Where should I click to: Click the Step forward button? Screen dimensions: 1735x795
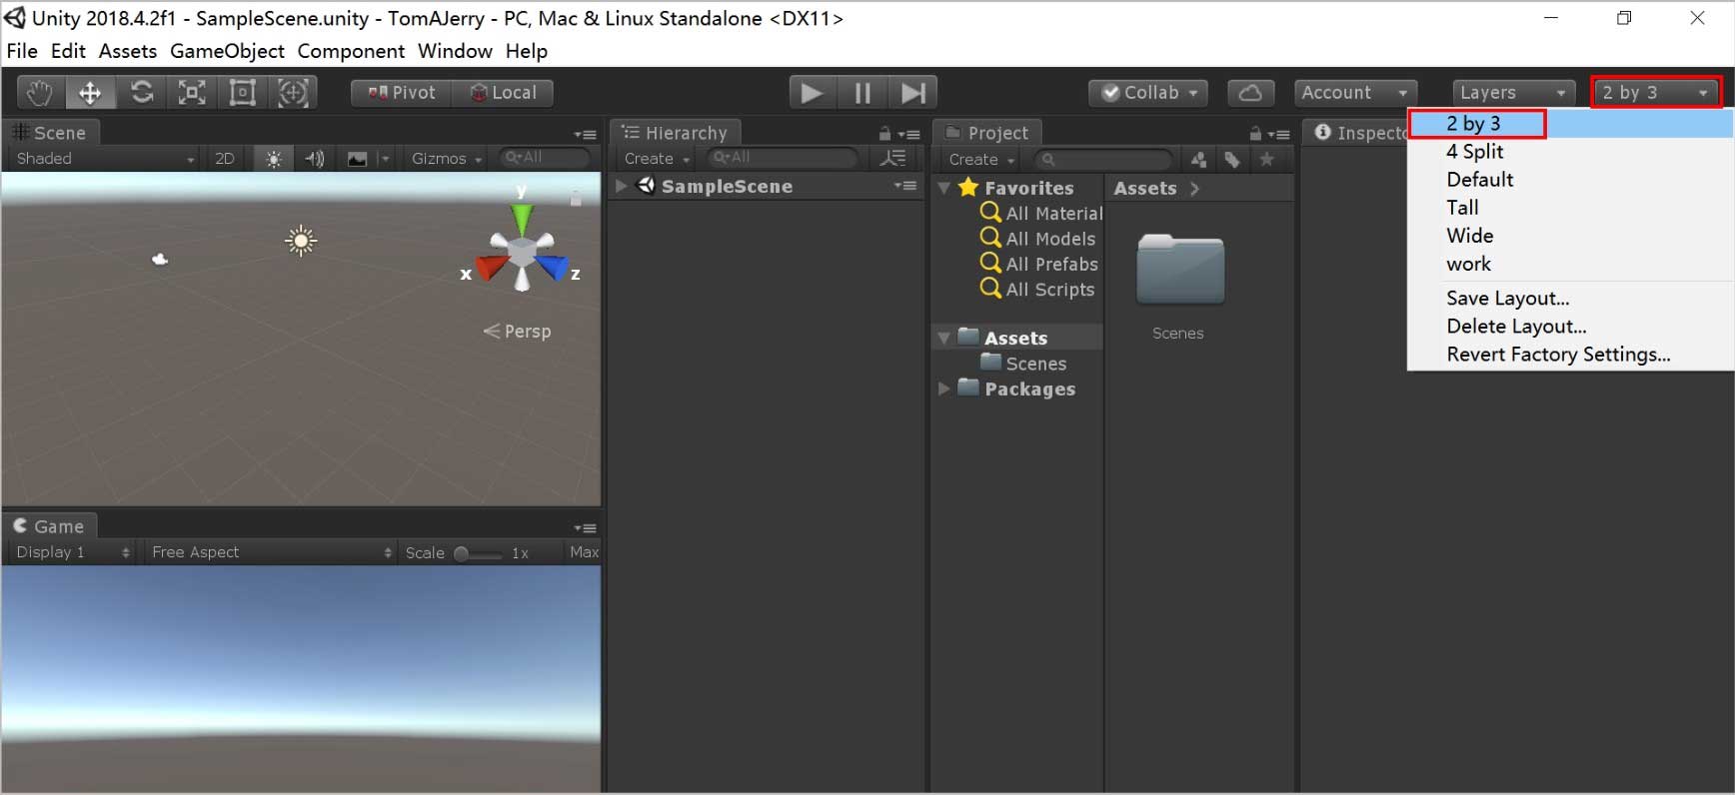pos(912,93)
